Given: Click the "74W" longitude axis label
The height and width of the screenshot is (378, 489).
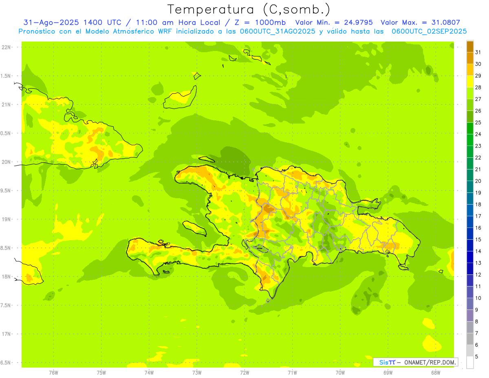Looking at the screenshot, I should click(149, 372).
